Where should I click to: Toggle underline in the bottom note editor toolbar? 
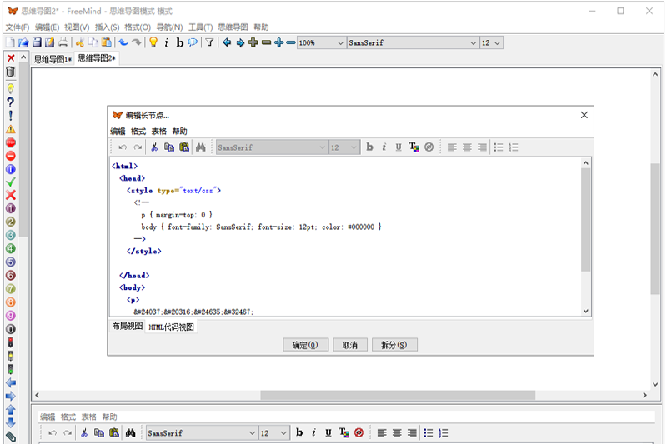point(328,432)
